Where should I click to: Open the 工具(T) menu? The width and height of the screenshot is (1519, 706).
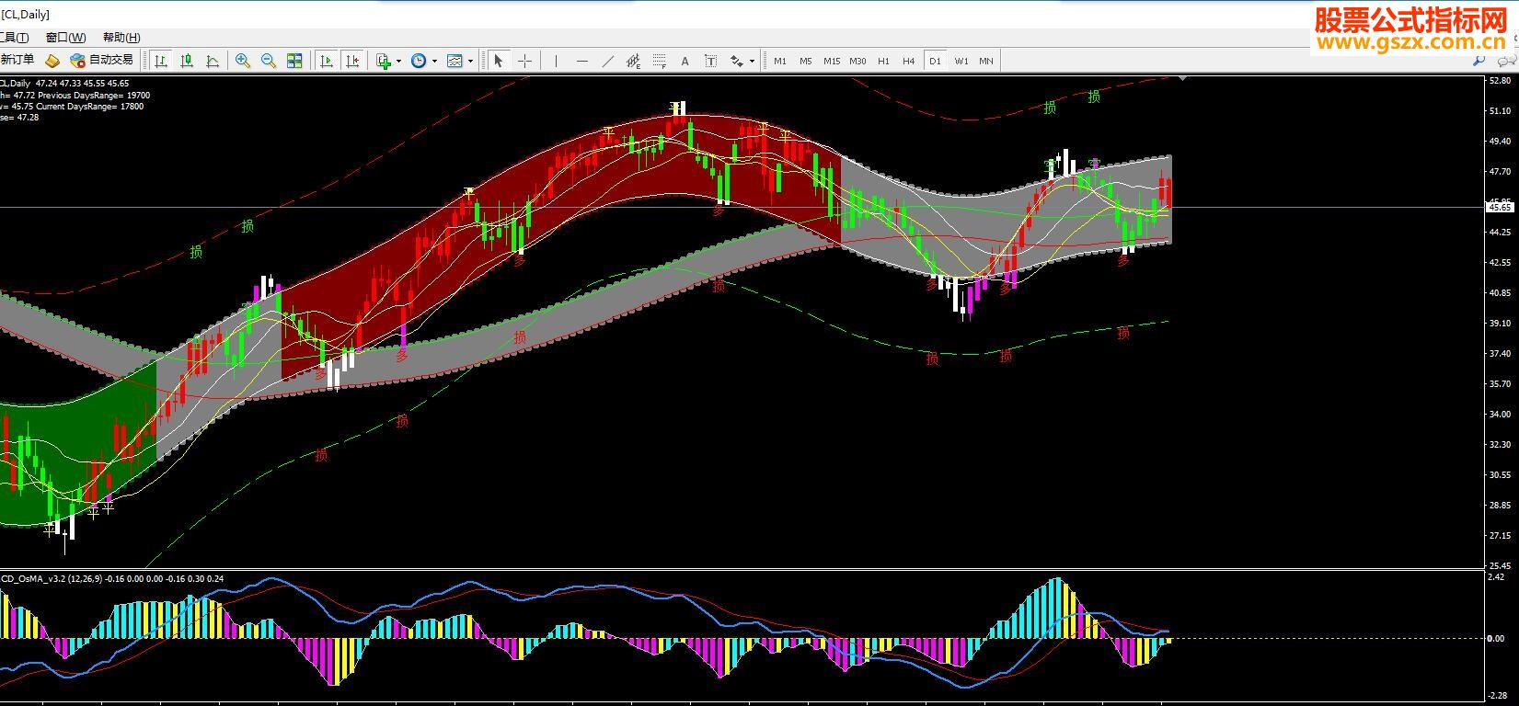click(15, 38)
